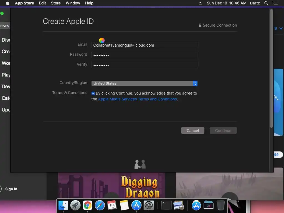284x213 pixels.
Task: Open the Apple menu logo
Action: 7,3
